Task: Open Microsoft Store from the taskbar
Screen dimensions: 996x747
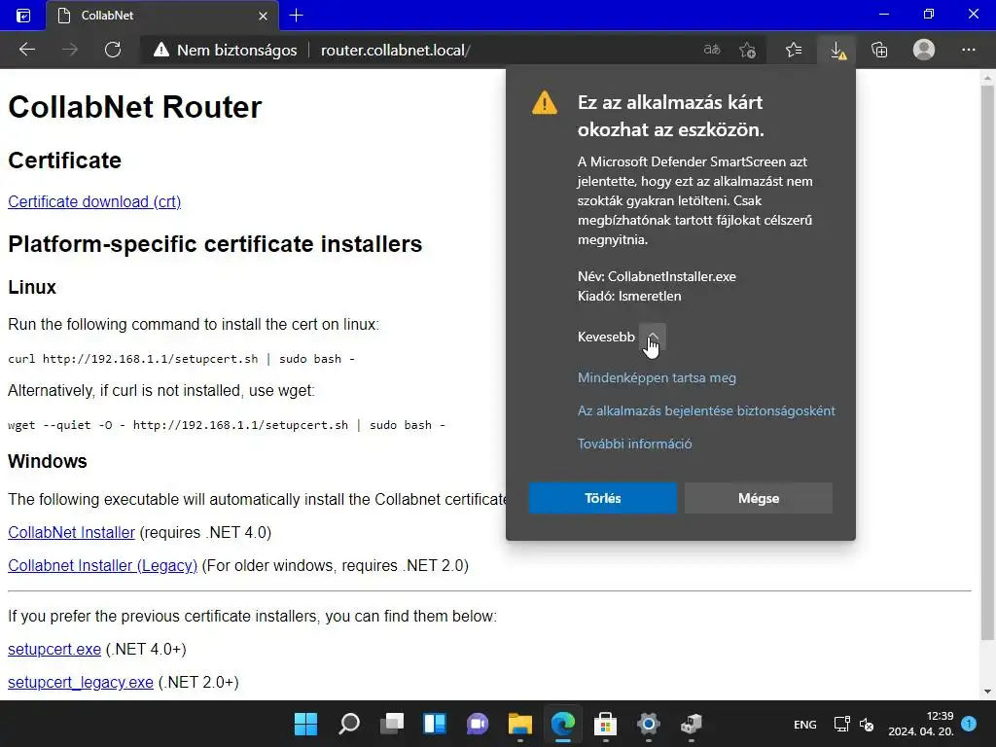Action: coord(605,724)
